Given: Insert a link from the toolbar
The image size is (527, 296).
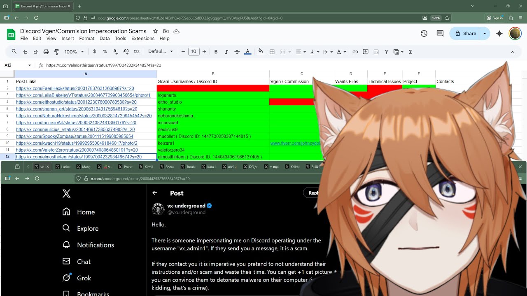Looking at the screenshot, I should pyautogui.click(x=355, y=52).
